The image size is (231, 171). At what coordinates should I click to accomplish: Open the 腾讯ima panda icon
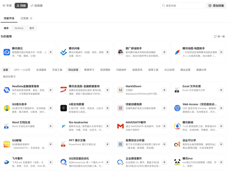pos(177,162)
